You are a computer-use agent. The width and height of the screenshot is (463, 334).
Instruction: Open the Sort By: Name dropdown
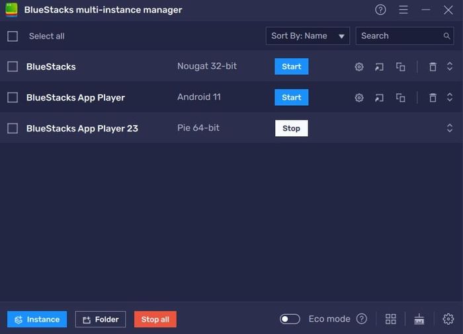tap(308, 36)
